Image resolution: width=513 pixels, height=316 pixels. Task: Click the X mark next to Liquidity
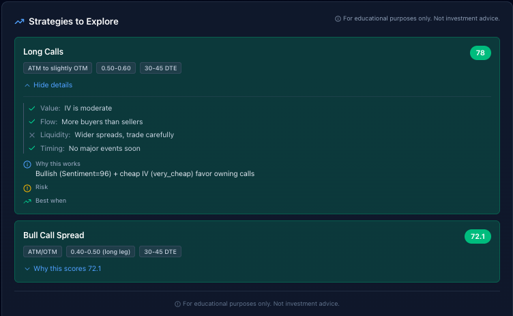32,135
